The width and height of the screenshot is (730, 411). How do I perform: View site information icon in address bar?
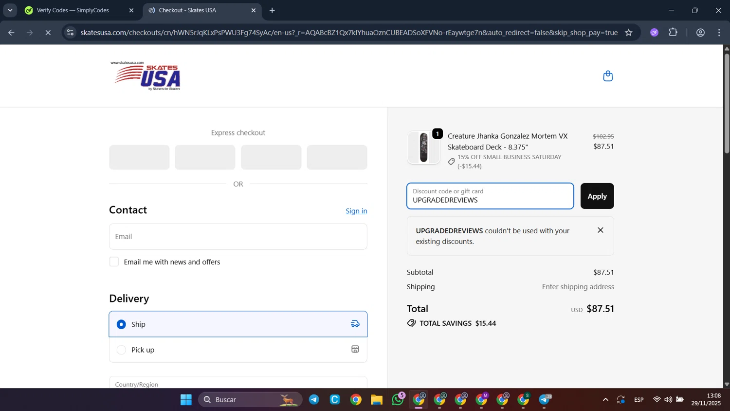[x=71, y=33]
